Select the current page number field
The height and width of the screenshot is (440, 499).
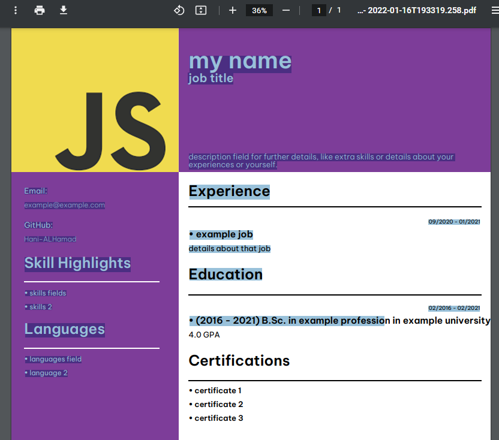click(319, 11)
